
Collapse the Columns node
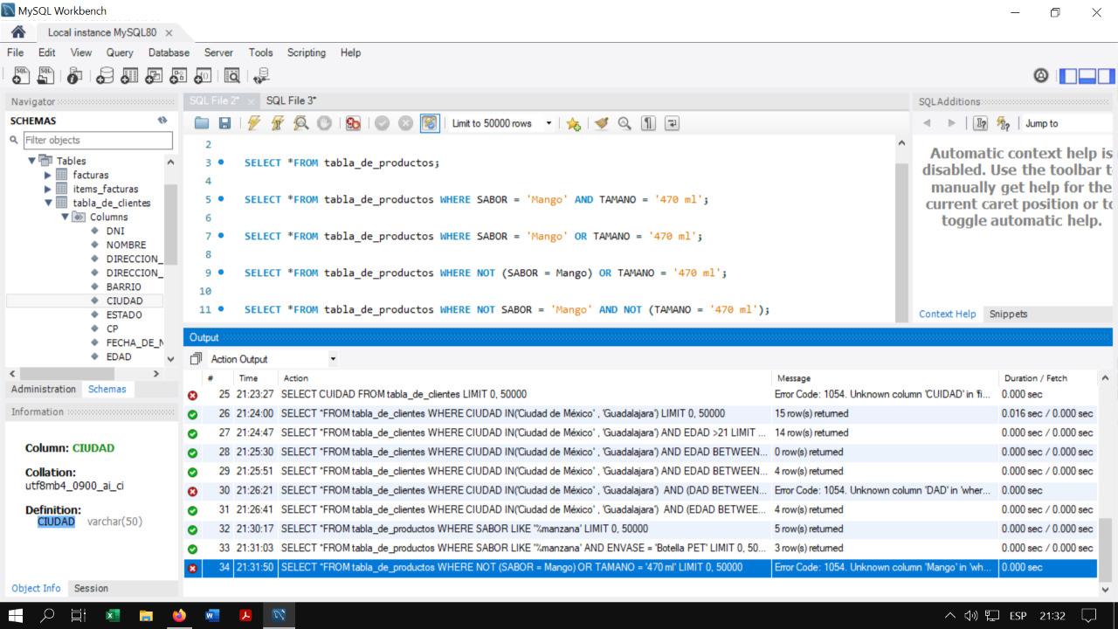pyautogui.click(x=65, y=217)
